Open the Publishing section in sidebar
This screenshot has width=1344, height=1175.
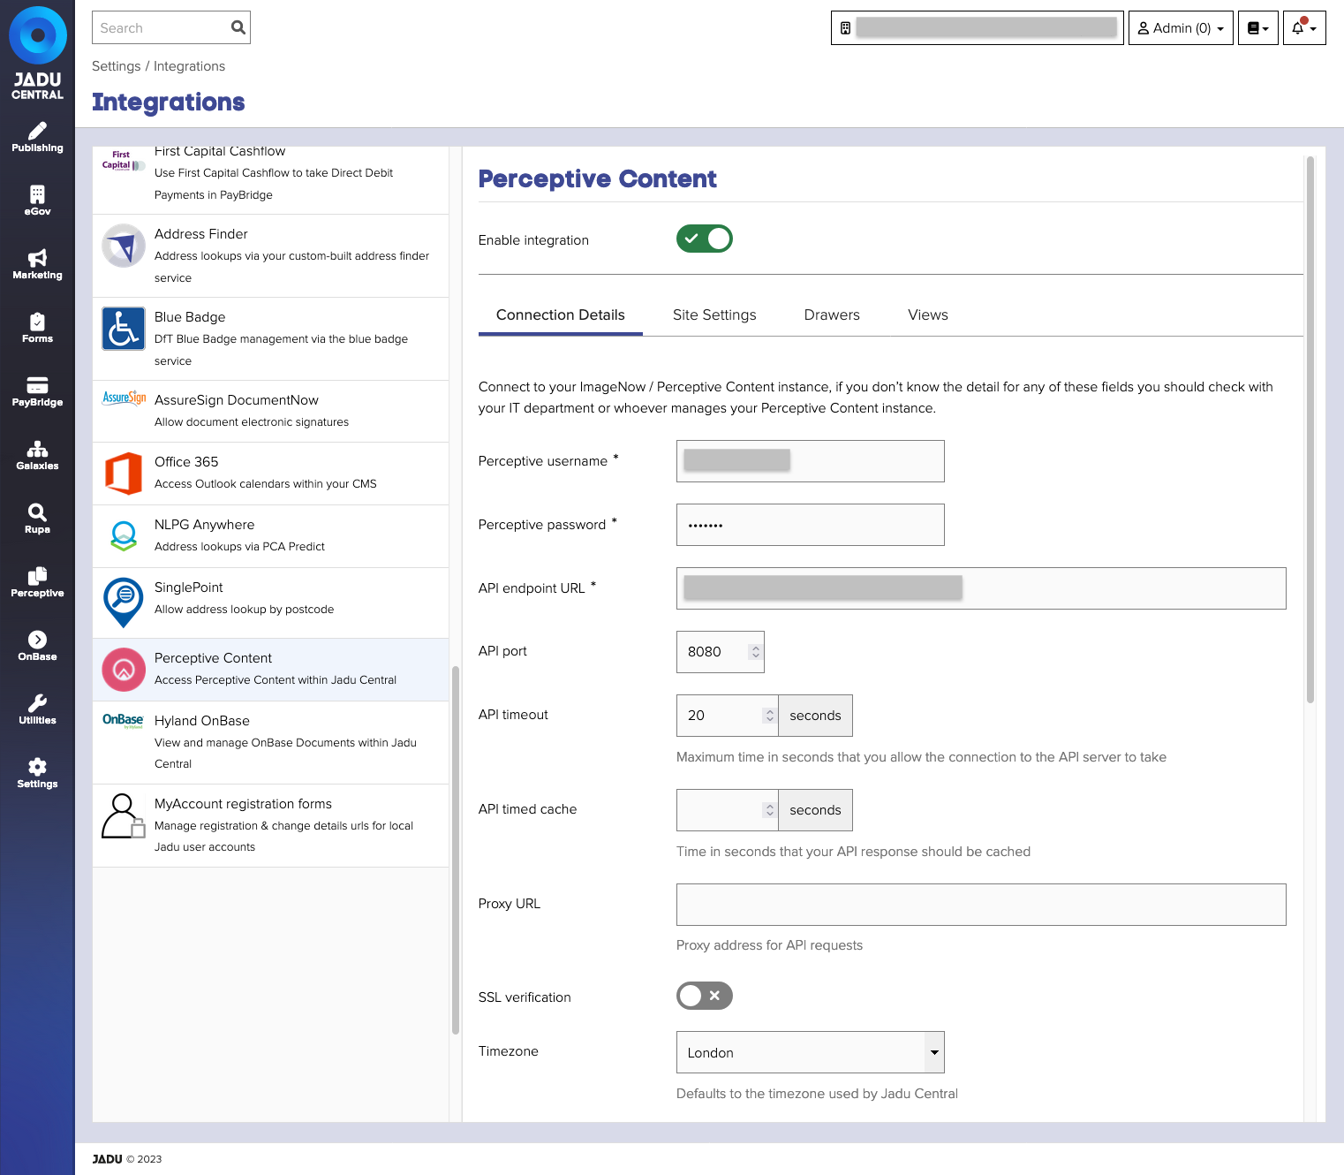(x=37, y=137)
